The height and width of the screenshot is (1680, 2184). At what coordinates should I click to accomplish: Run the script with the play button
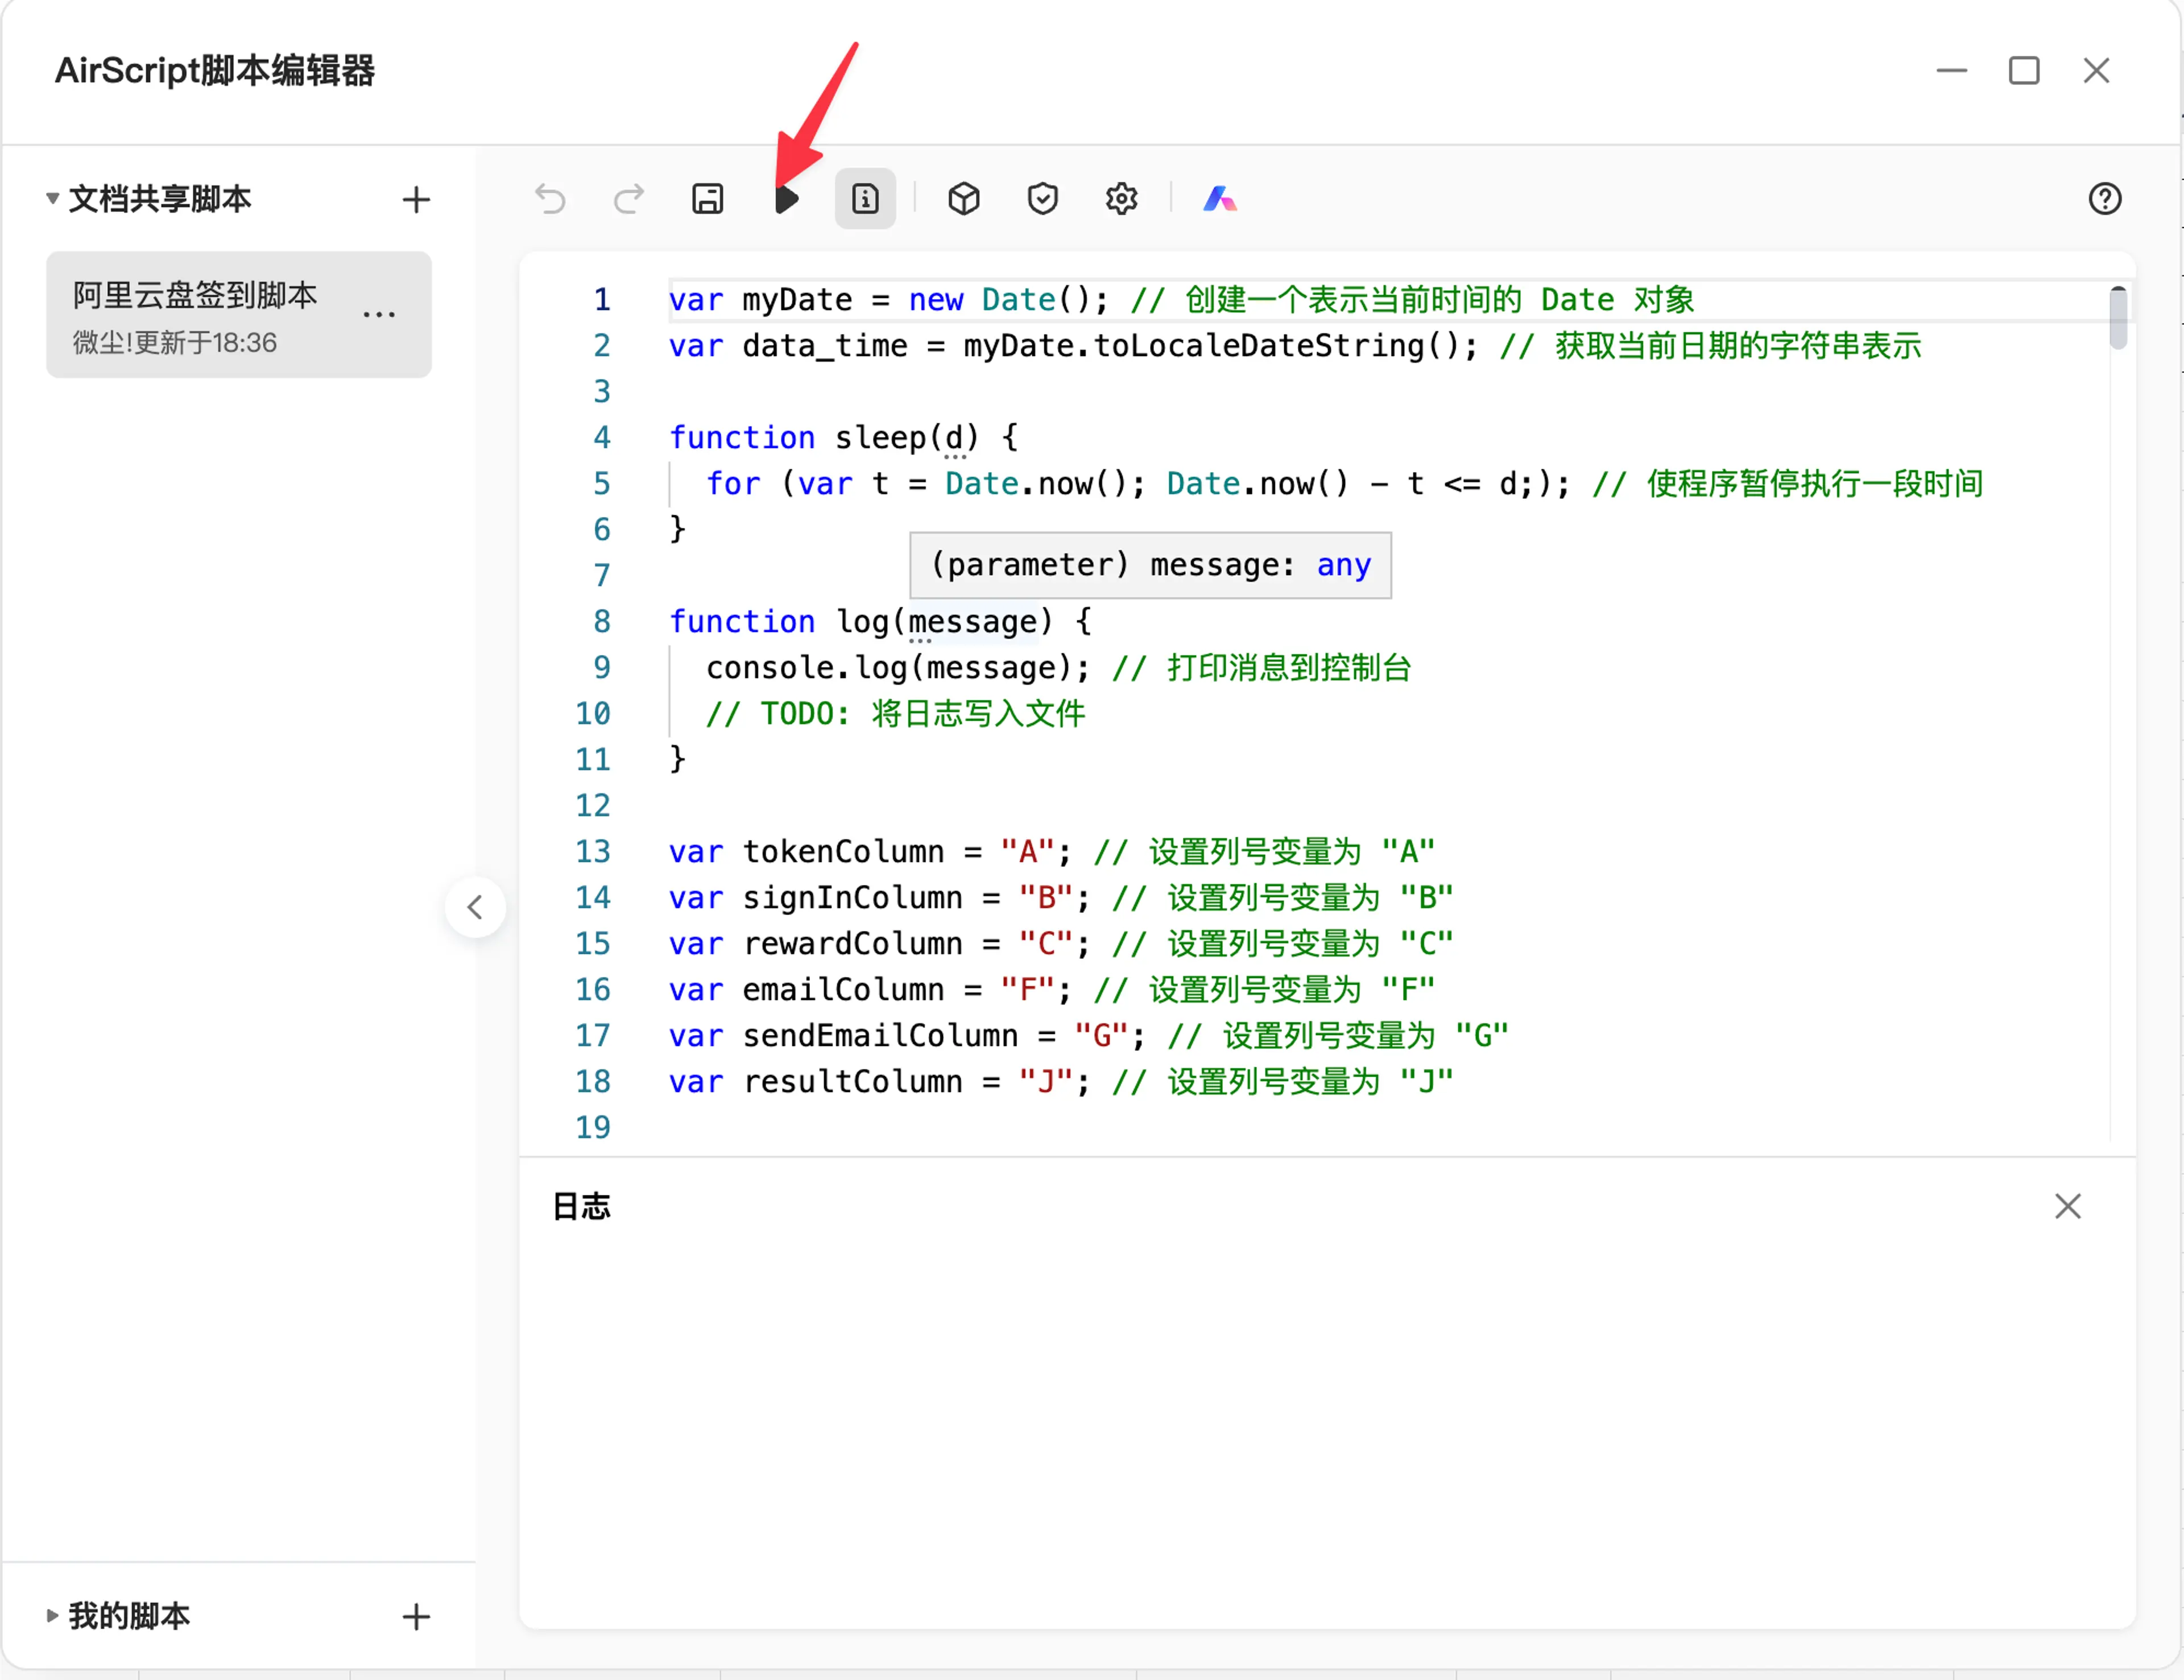point(787,199)
